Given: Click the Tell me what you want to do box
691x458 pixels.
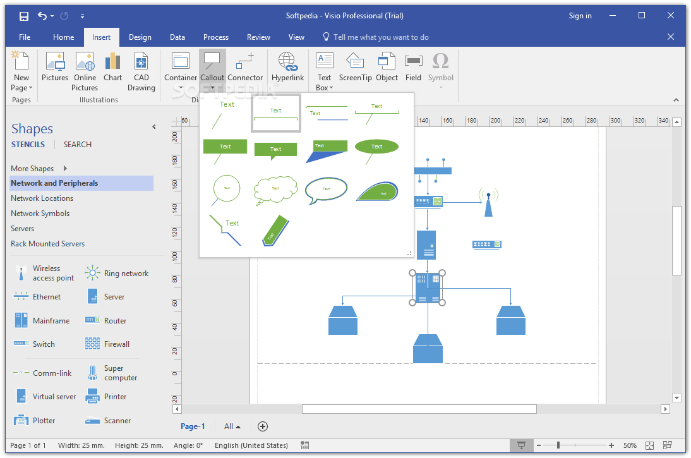Looking at the screenshot, I should click(x=376, y=37).
